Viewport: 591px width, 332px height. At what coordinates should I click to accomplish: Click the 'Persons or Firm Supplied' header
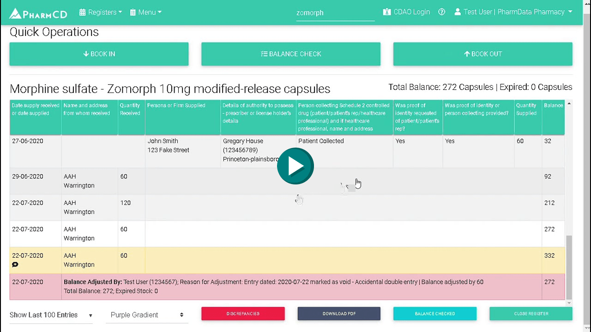(x=183, y=117)
